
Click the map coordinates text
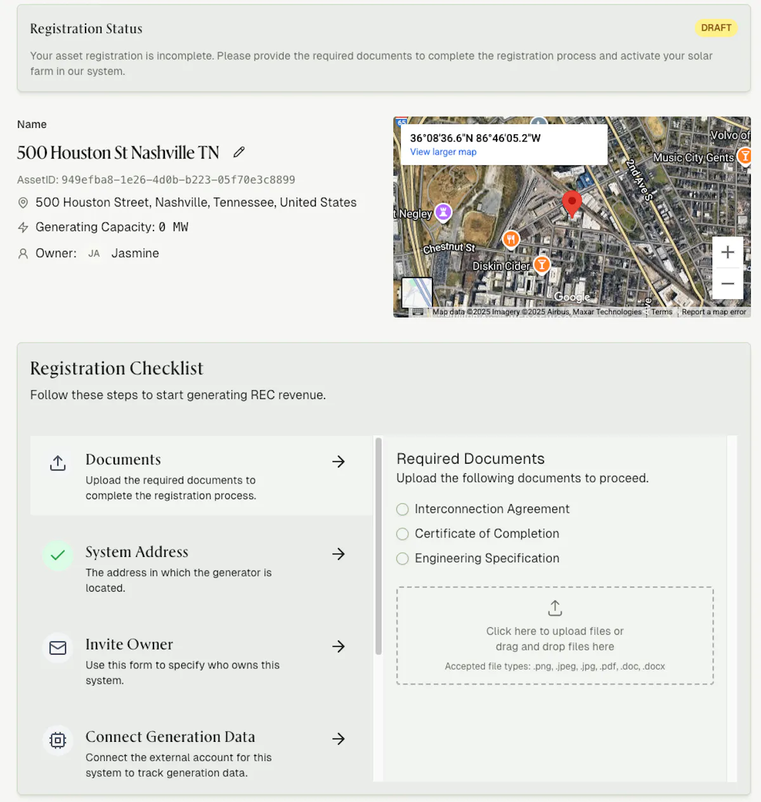coord(476,138)
